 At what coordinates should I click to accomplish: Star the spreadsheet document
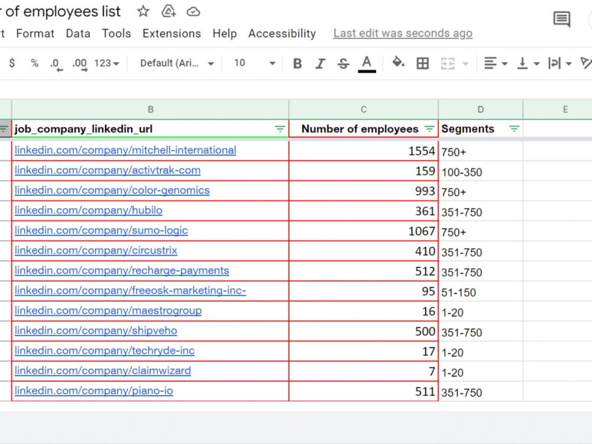click(143, 11)
